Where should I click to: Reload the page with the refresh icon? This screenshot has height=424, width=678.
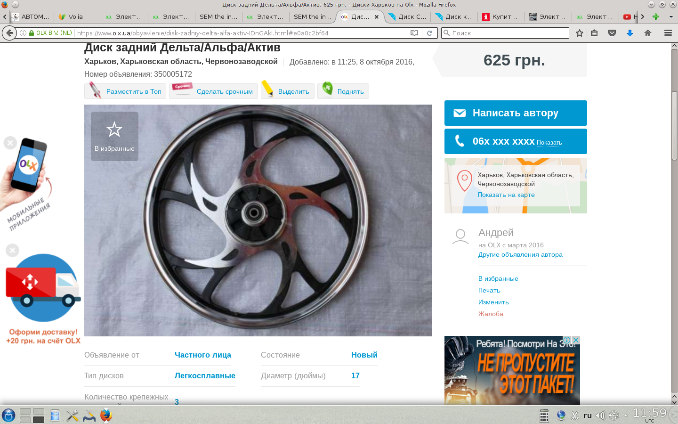[x=429, y=33]
